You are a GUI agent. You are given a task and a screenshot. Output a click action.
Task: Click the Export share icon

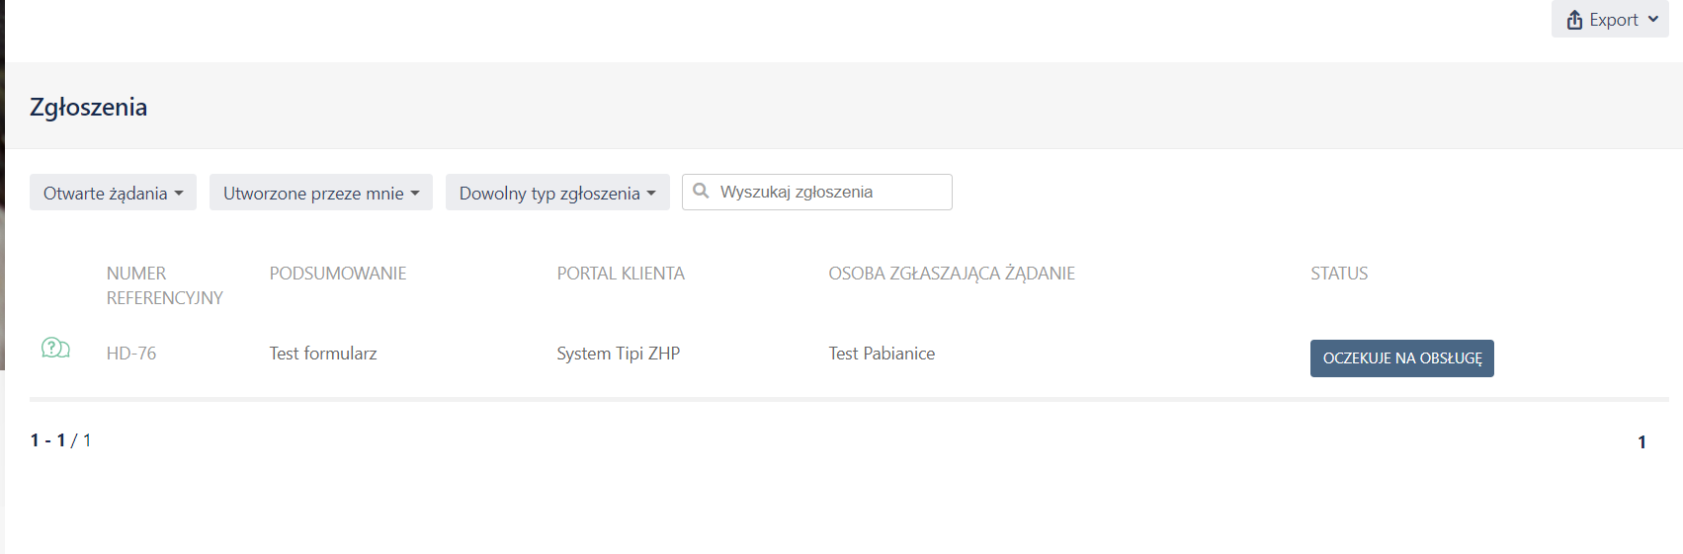click(1574, 20)
